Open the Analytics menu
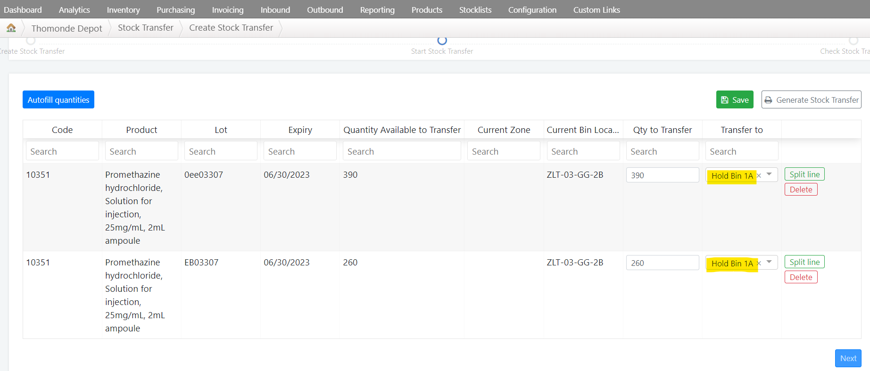The width and height of the screenshot is (870, 371). 74,9
